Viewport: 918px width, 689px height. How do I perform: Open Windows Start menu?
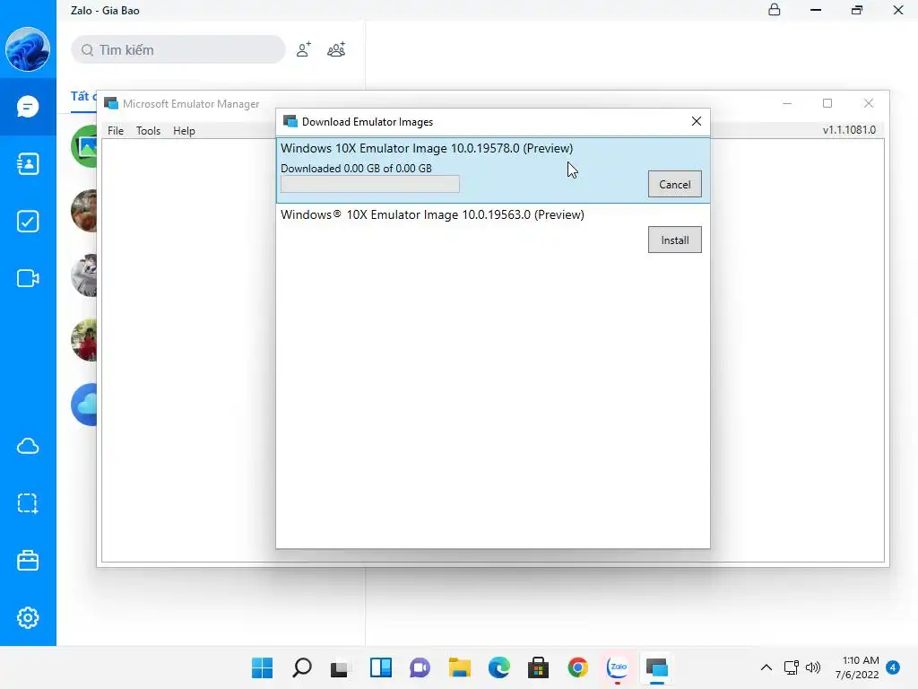coord(263,667)
